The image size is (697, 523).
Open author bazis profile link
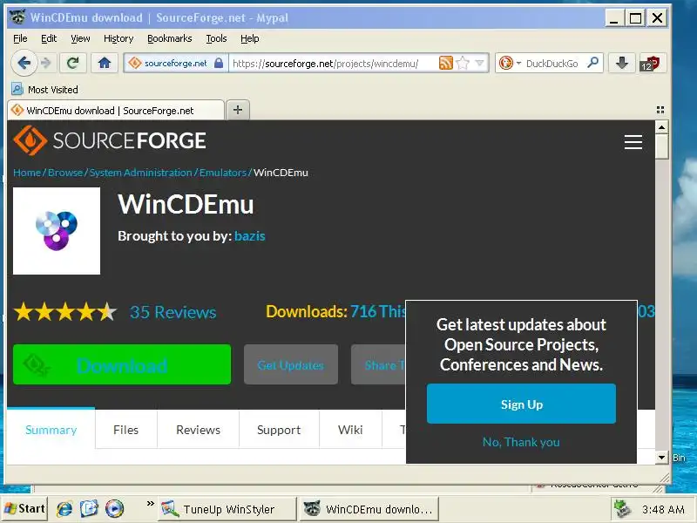pos(250,235)
